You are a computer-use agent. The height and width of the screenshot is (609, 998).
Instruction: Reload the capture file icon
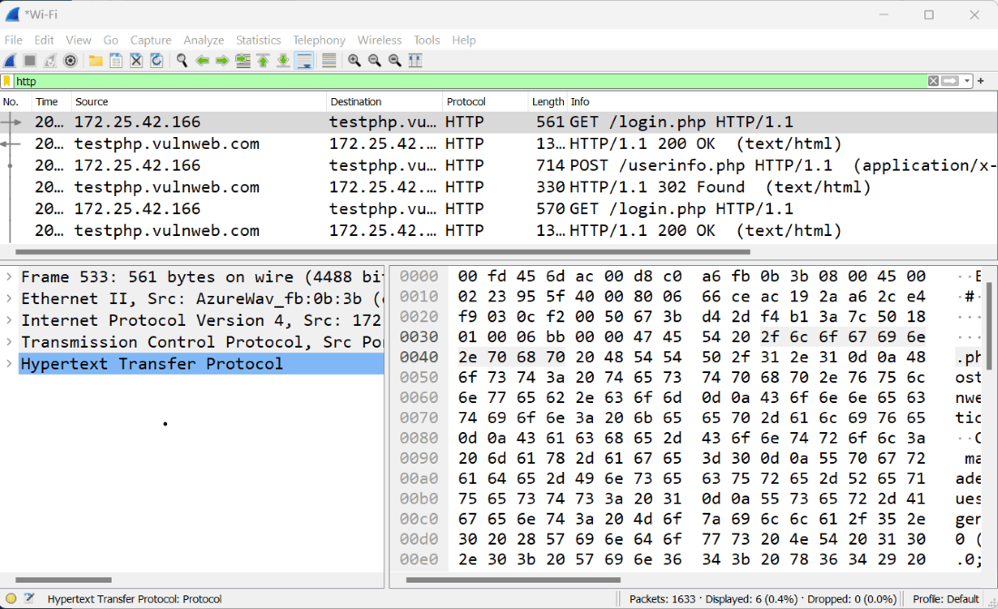(156, 60)
